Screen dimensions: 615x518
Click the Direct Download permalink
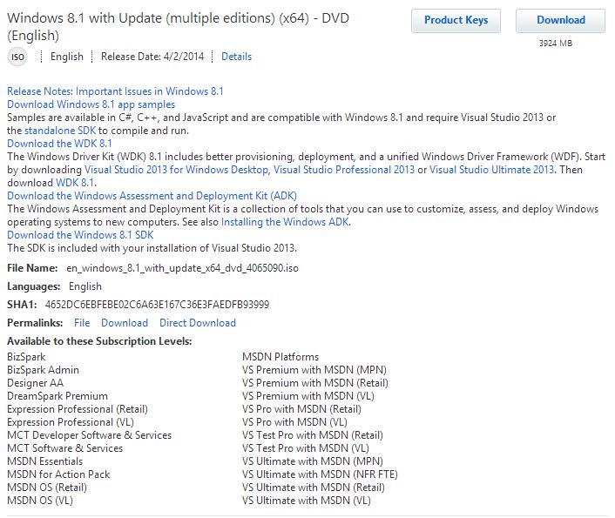coord(198,323)
